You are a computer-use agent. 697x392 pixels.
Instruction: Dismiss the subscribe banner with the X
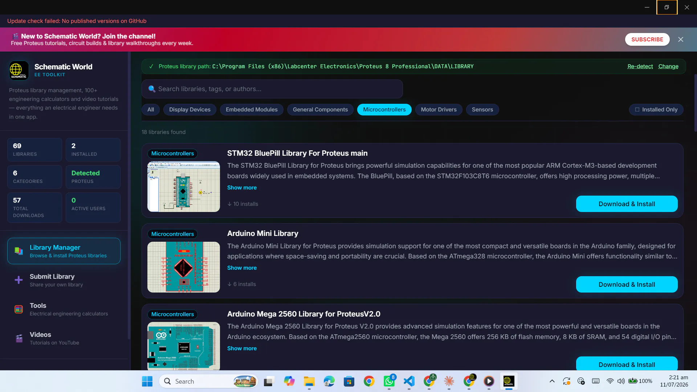coord(681,39)
